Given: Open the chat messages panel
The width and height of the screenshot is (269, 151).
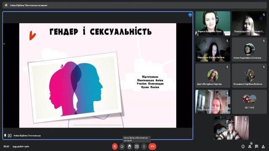Looking at the screenshot, I should (x=256, y=146).
